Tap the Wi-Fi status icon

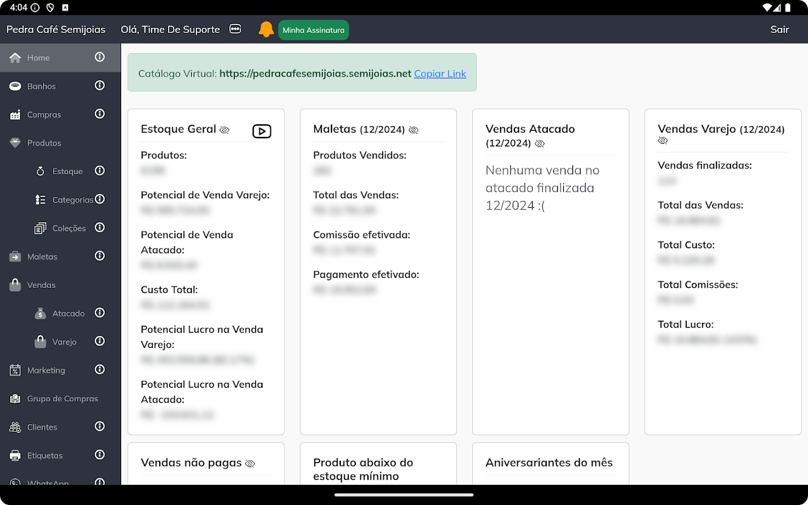(768, 8)
